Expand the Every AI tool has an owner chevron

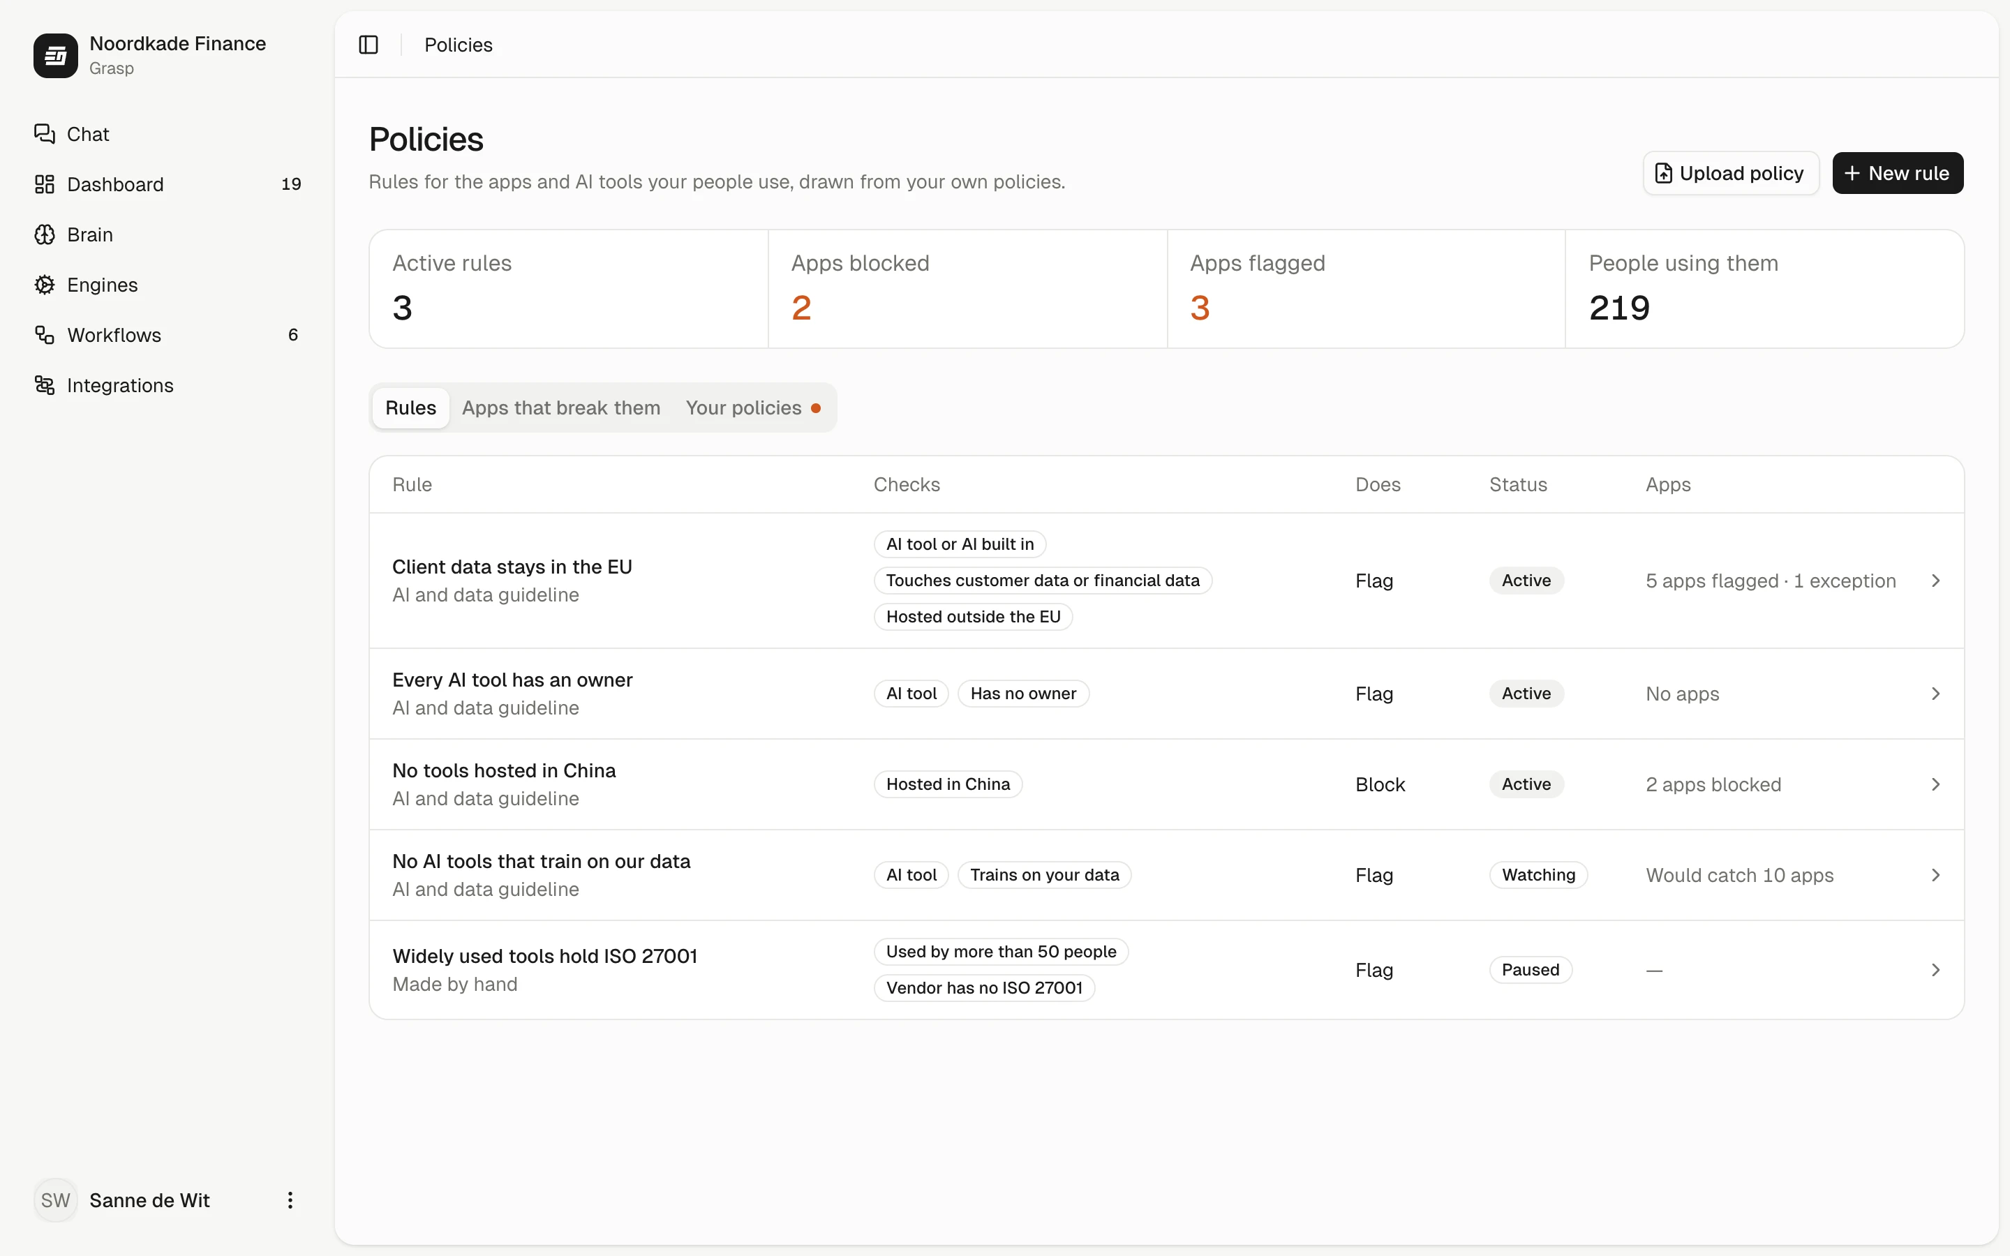(x=1935, y=694)
